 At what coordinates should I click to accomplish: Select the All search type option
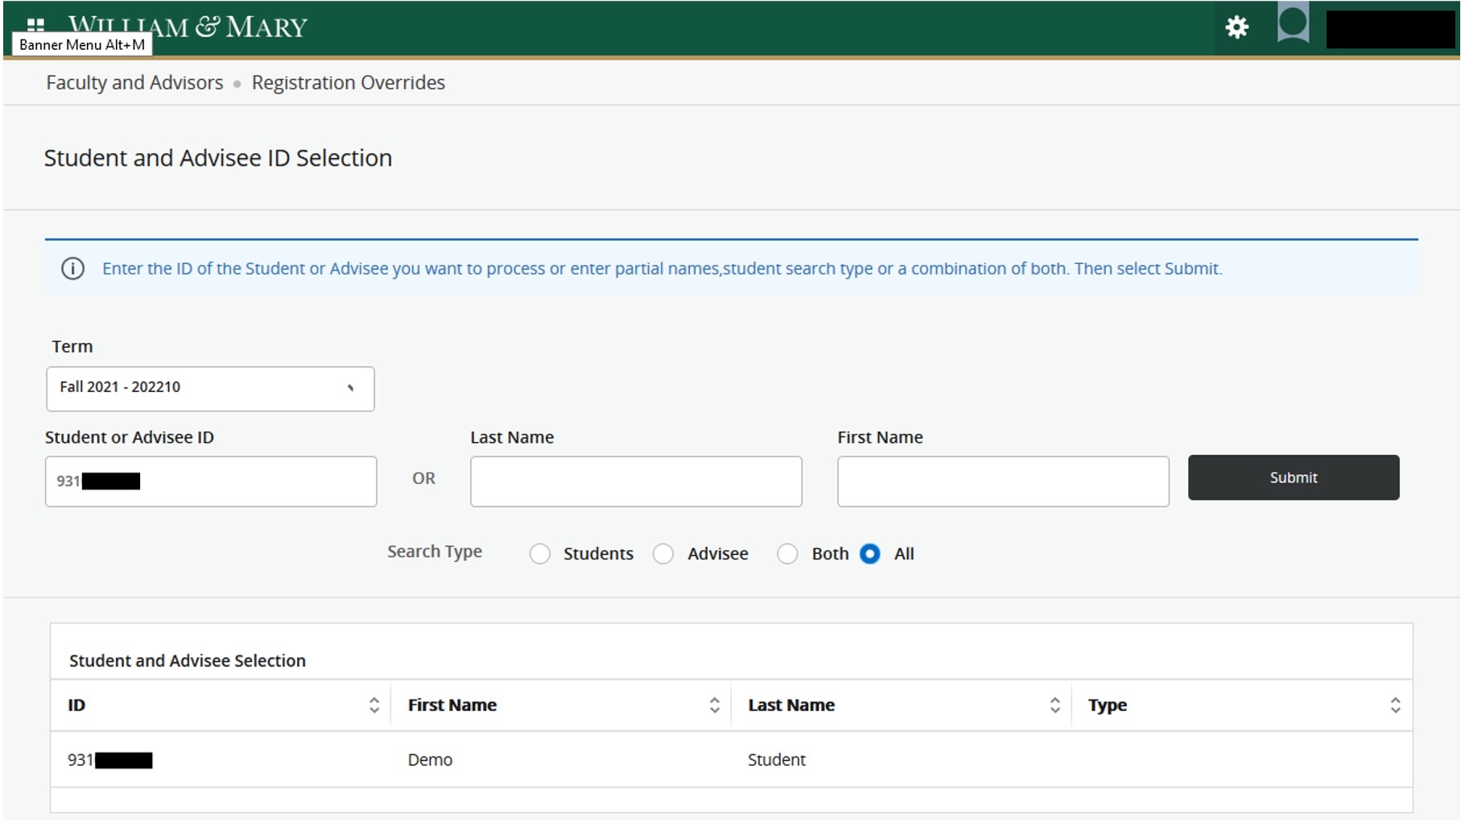(870, 554)
